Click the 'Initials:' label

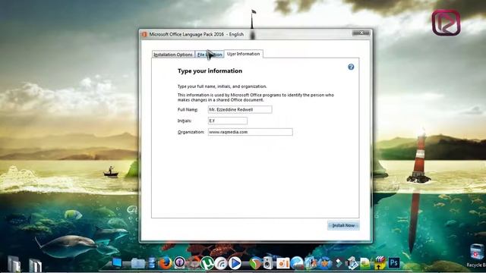pos(185,121)
